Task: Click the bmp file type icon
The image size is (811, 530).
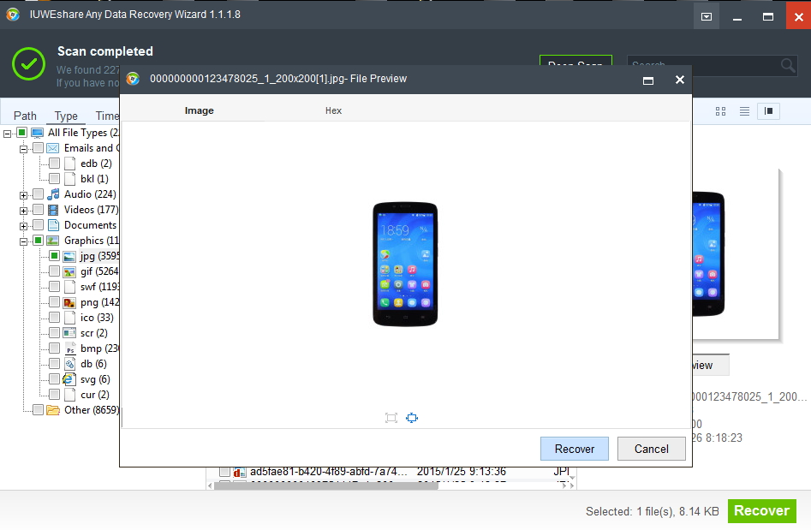Action: click(70, 348)
